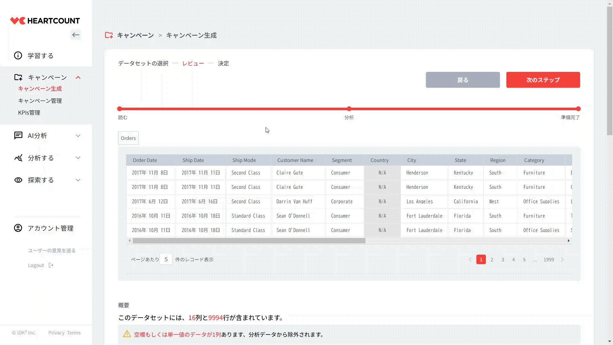Collapse sidebar with the back arrow icon
Viewport: 613px width, 345px height.
click(x=76, y=35)
